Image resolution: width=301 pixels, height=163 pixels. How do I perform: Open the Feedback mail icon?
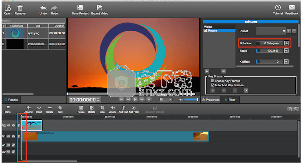(x=291, y=8)
